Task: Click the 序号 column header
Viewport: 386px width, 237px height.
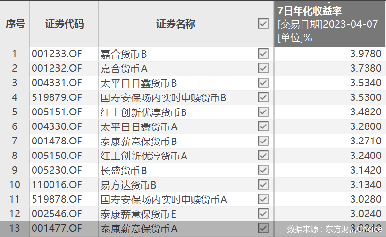Action: 15,24
